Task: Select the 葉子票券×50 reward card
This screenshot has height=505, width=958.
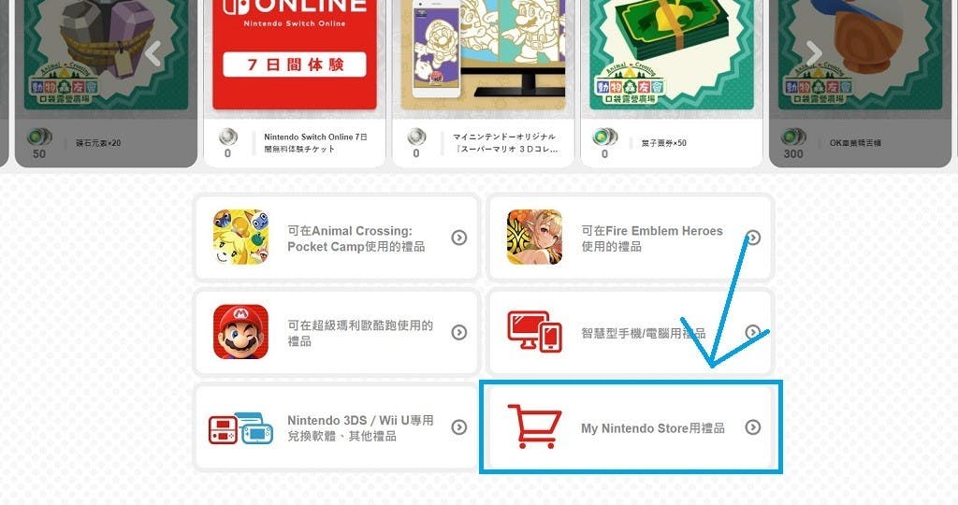Action: point(672,83)
